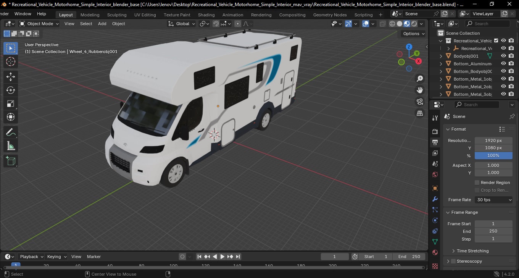Switch to the Shading workspace tab
Viewport: 519px width, 278px height.
[x=206, y=15]
